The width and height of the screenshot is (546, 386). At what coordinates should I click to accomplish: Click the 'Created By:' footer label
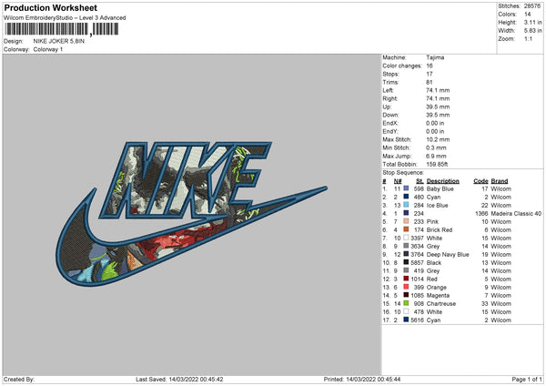coord(19,379)
